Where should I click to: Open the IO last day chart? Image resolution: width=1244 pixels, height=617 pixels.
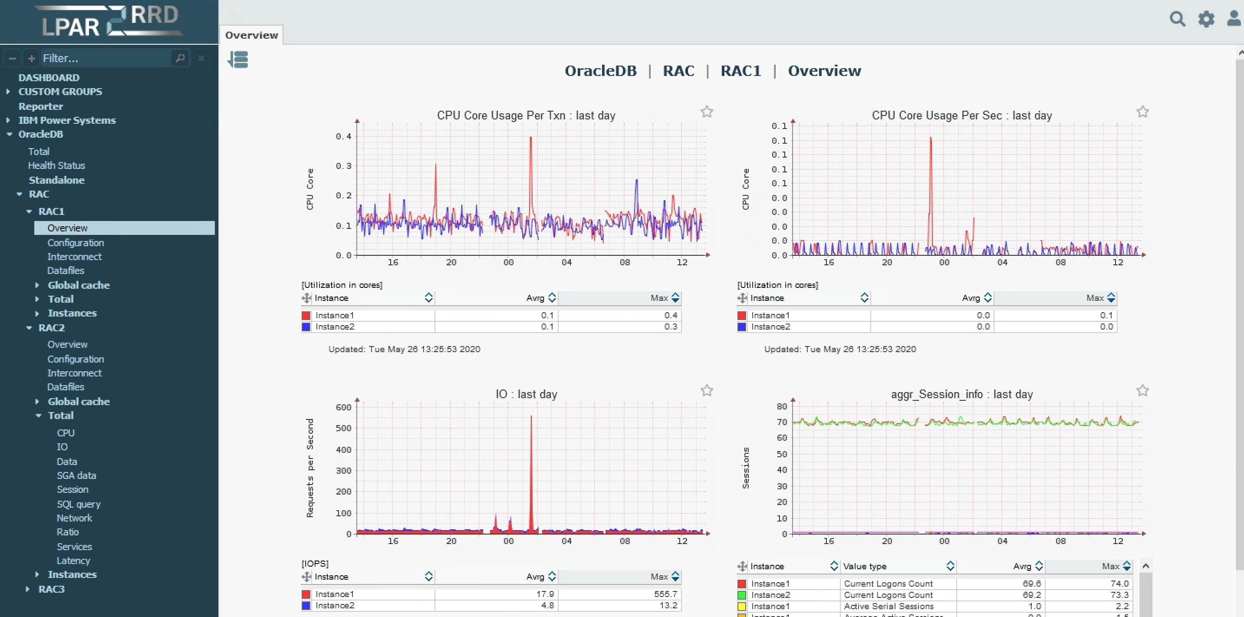point(531,468)
